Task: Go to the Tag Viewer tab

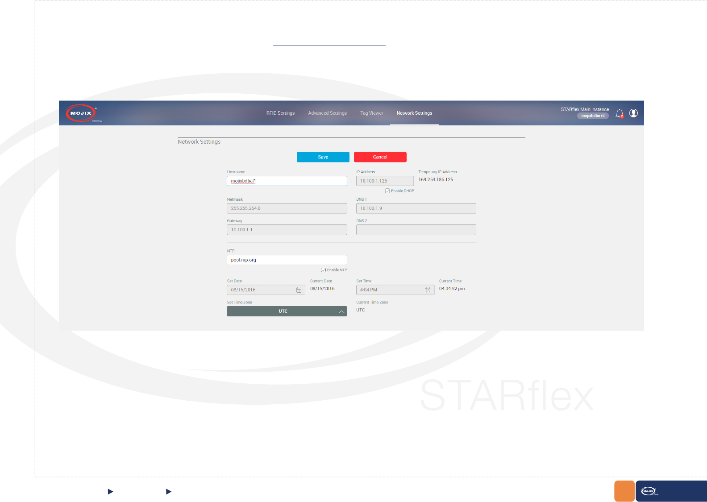Action: 371,113
